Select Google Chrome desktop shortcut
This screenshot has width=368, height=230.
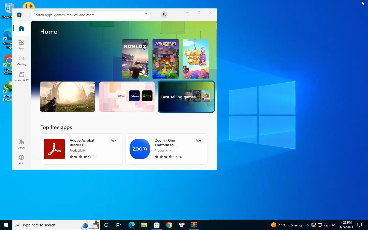coord(8,65)
